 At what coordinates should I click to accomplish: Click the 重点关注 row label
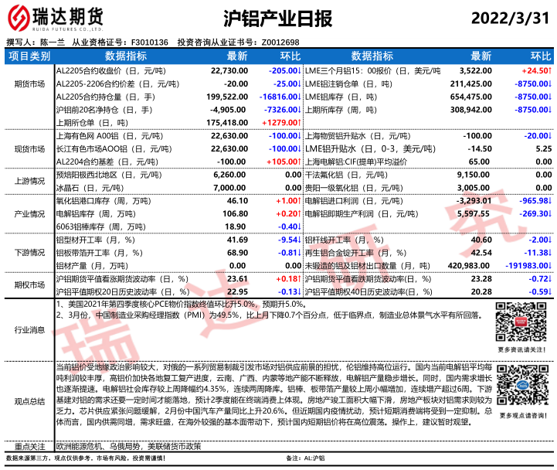point(29,446)
